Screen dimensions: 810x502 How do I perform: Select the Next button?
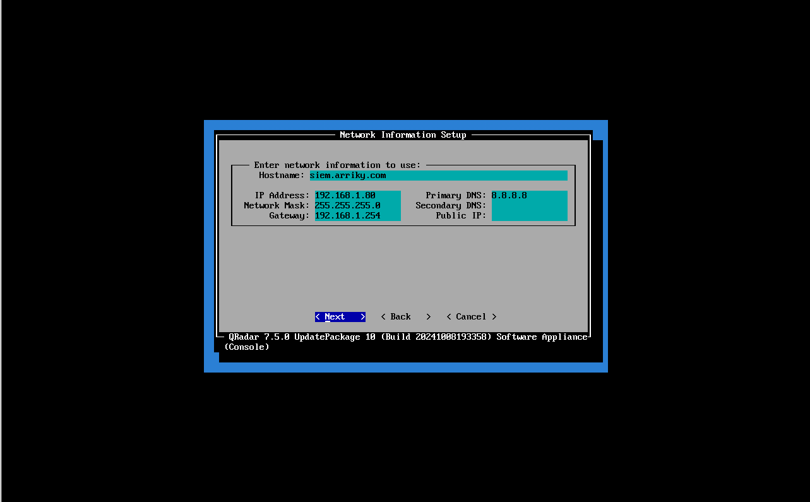(x=340, y=317)
